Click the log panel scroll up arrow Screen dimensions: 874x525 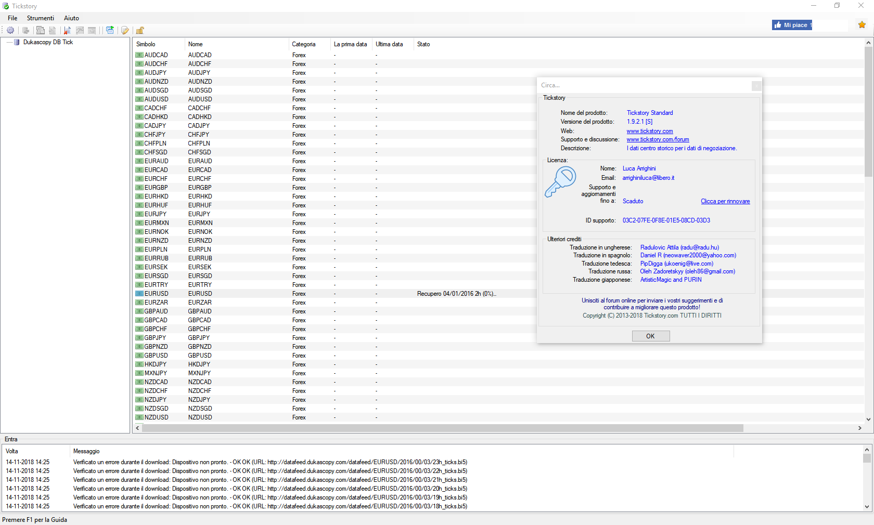pyautogui.click(x=867, y=450)
